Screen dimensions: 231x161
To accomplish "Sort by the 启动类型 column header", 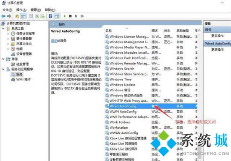I will pos(183,31).
